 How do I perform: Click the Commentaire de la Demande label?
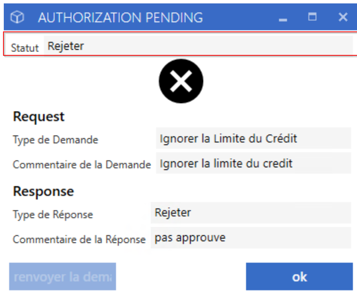click(x=82, y=164)
